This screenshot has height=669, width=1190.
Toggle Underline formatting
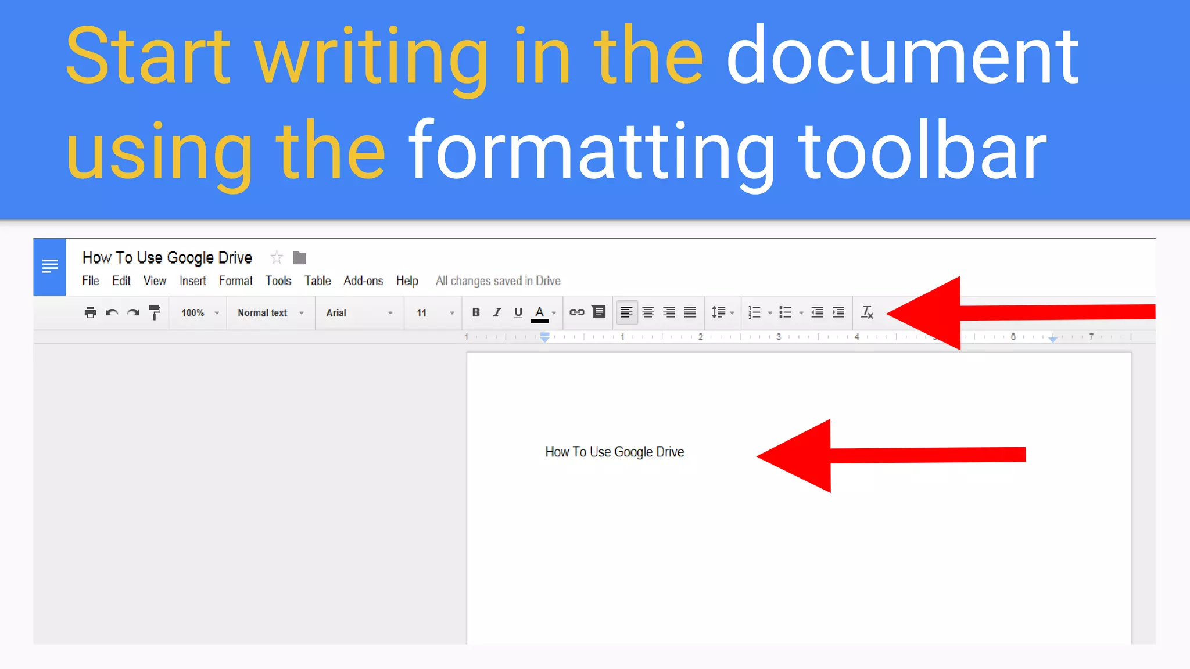pos(518,312)
